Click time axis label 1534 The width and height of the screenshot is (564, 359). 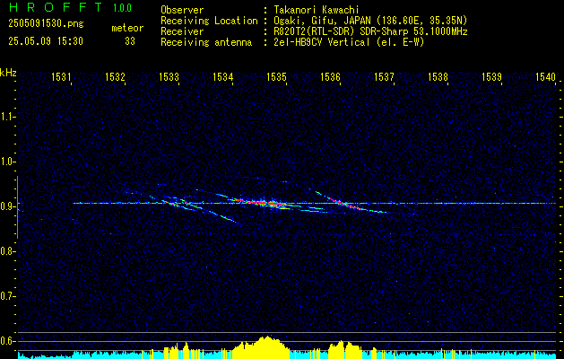[222, 76]
